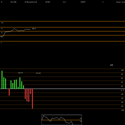Open the mini line chart thumbnail at bottom
This screenshot has height=125, width=125.
(x=62, y=120)
